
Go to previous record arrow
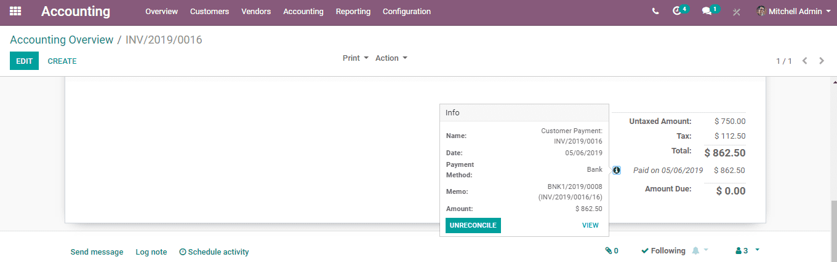tap(804, 61)
